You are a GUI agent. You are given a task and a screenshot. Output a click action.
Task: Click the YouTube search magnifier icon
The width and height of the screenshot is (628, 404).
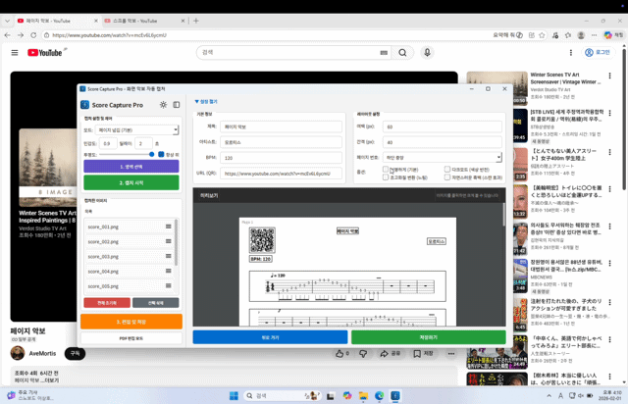point(402,53)
